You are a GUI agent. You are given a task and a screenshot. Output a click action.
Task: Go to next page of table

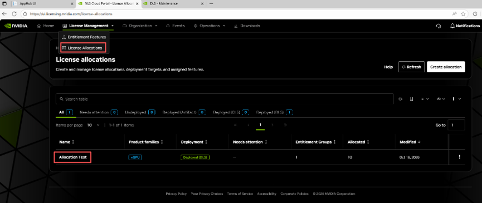(272, 125)
